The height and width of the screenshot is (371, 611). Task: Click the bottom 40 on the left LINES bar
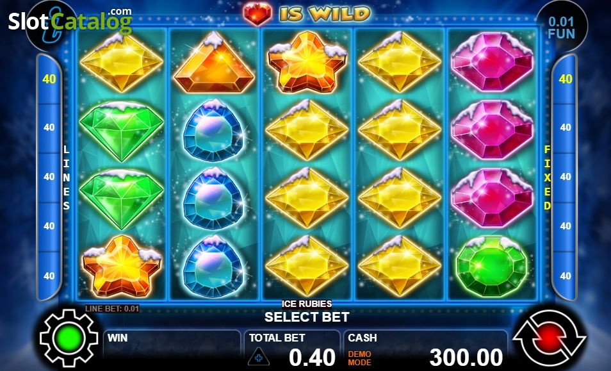point(49,276)
